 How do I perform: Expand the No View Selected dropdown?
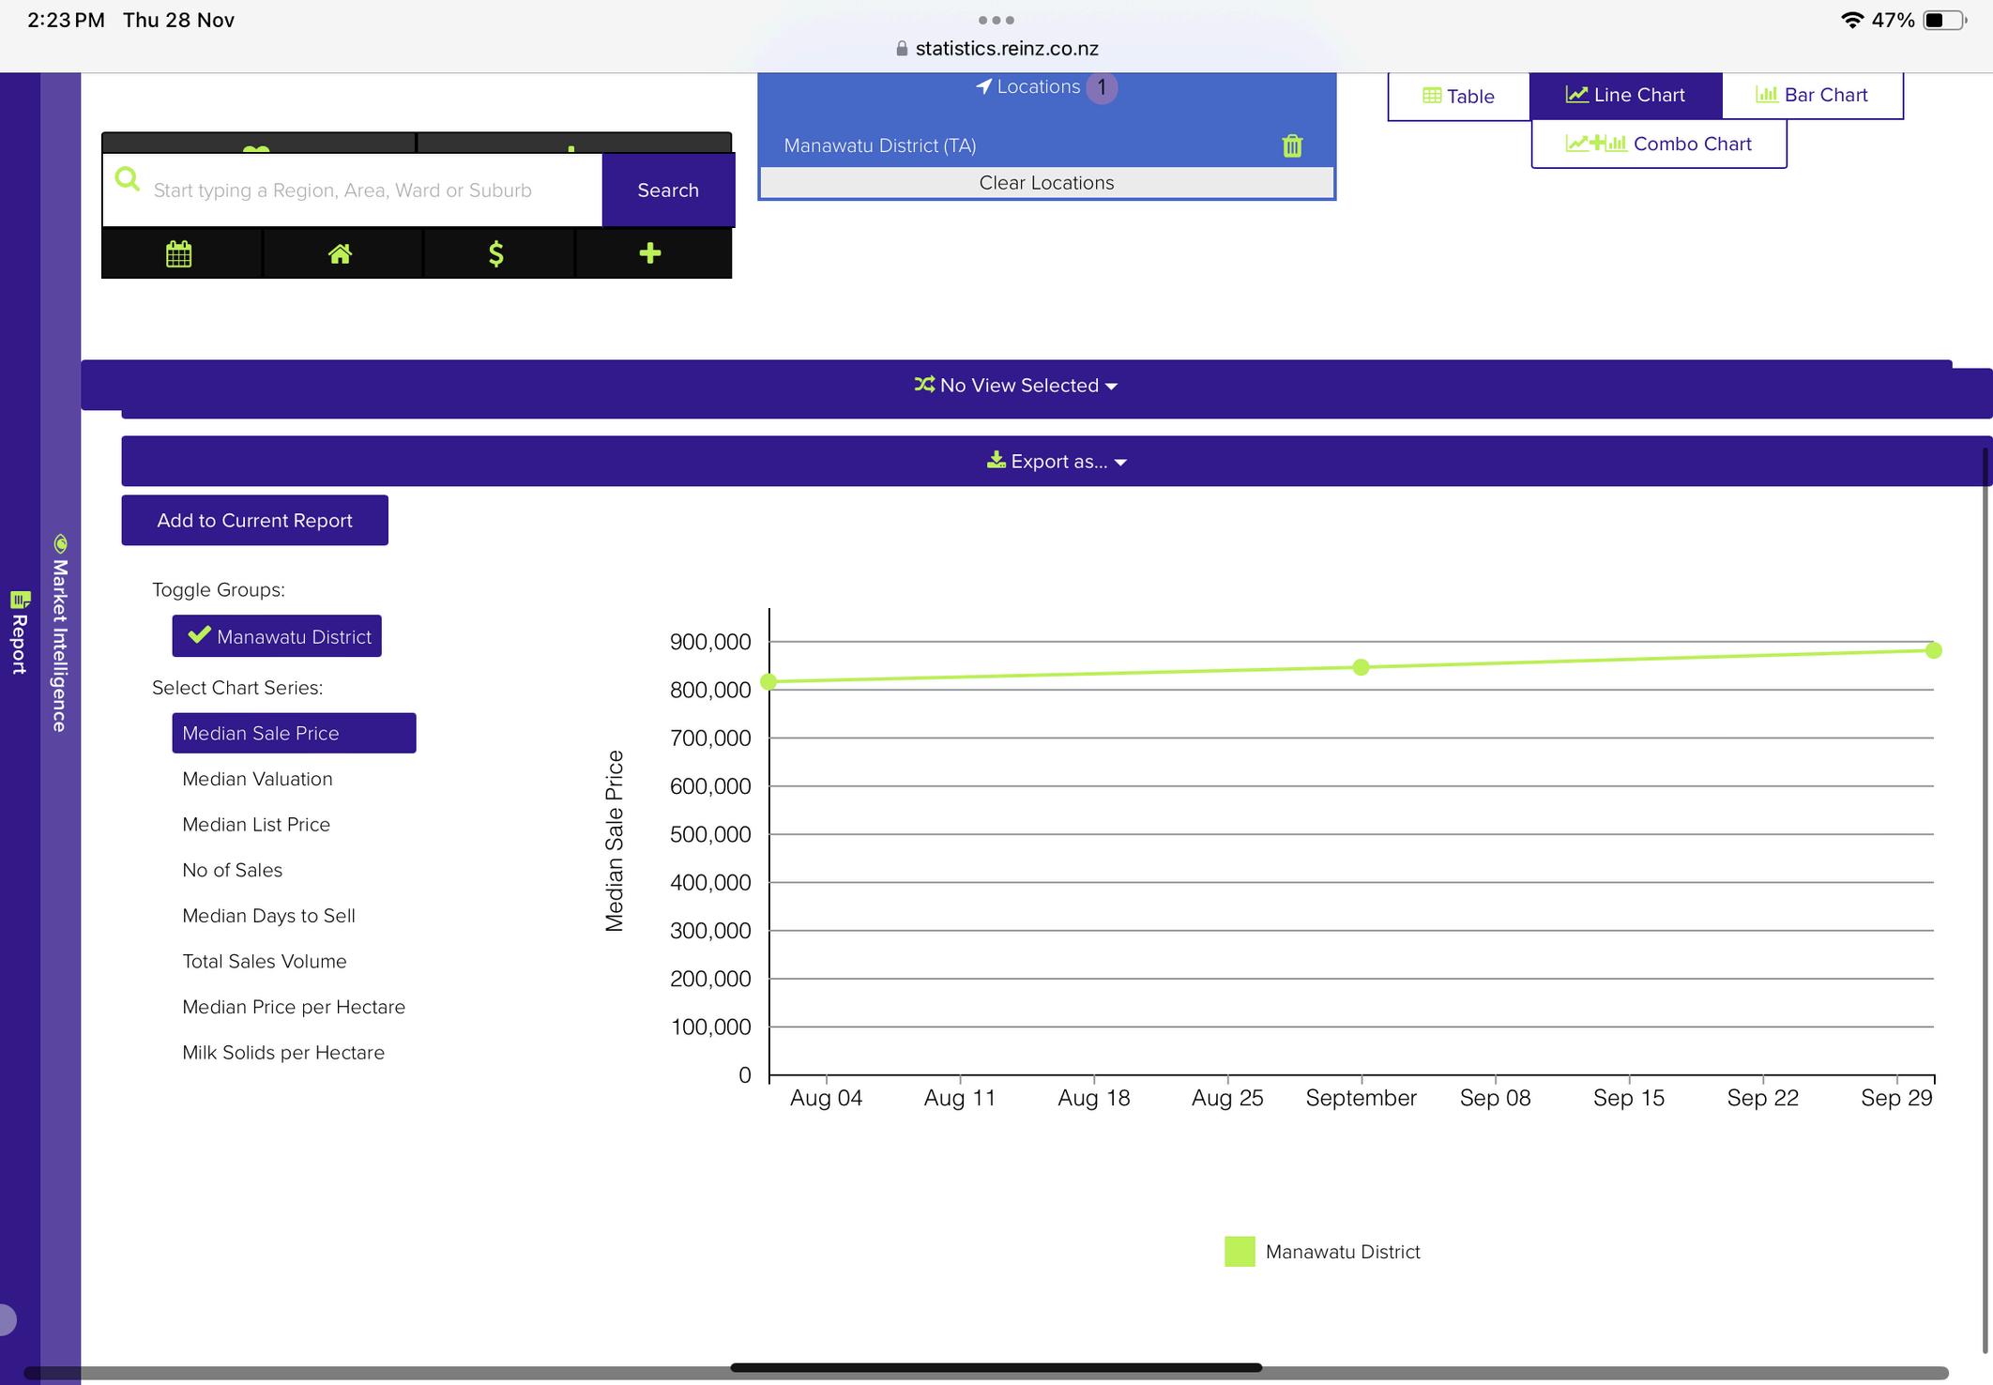(1017, 386)
